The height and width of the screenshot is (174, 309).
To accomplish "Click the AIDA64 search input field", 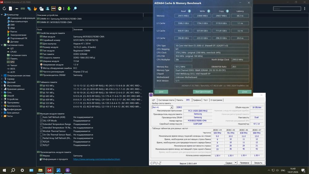I will click(x=287, y=8).
